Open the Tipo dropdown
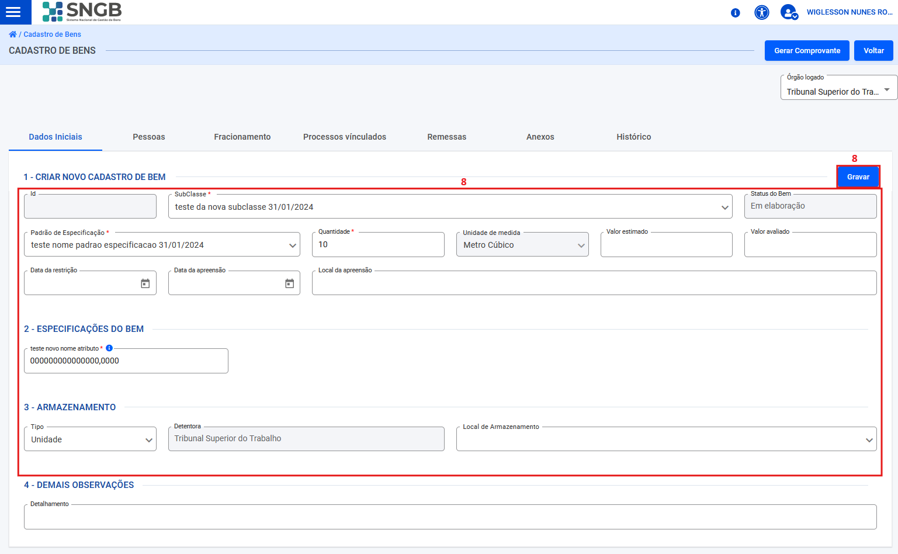The image size is (898, 554). [90, 439]
